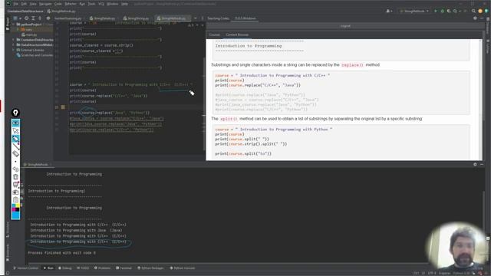
Task: Click ContainerDataStructures breadcrumb
Action: coord(25,11)
